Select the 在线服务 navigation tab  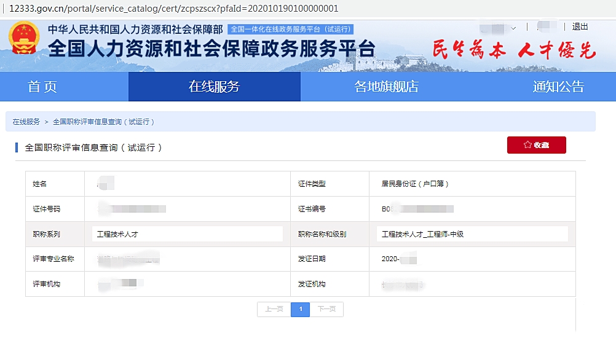(x=214, y=87)
